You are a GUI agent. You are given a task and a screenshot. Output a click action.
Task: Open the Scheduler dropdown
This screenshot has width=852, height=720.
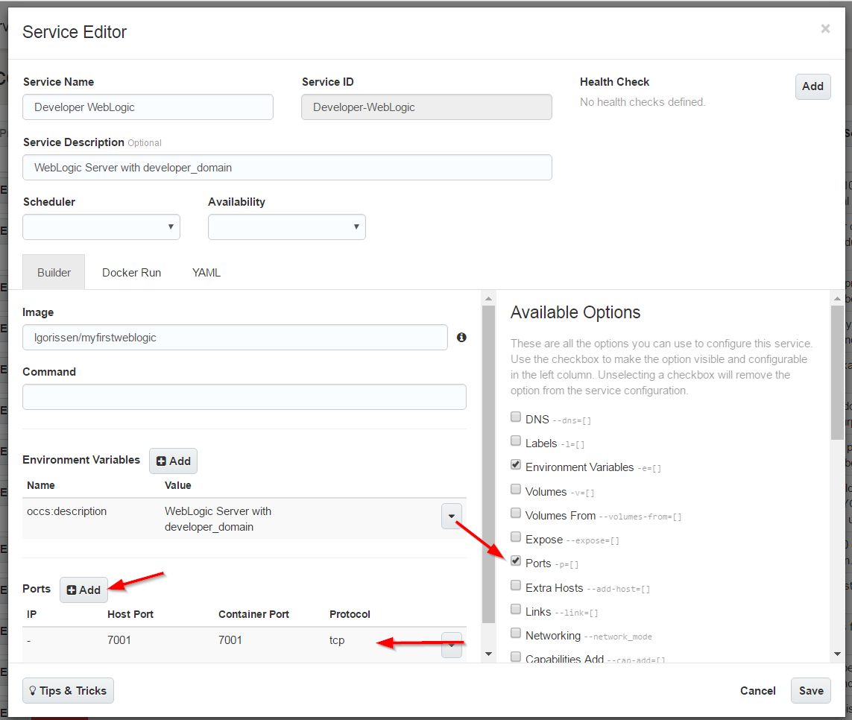(101, 227)
